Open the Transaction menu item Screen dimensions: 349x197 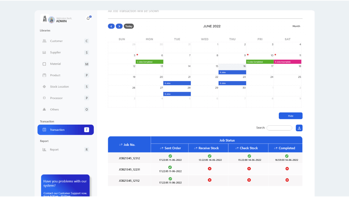pos(66,130)
